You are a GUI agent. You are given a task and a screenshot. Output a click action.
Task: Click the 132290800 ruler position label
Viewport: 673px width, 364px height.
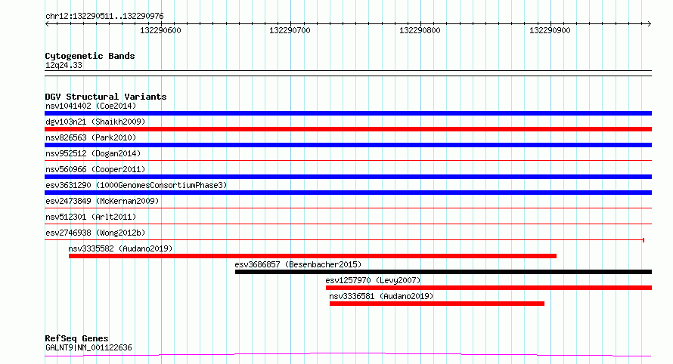click(x=420, y=30)
